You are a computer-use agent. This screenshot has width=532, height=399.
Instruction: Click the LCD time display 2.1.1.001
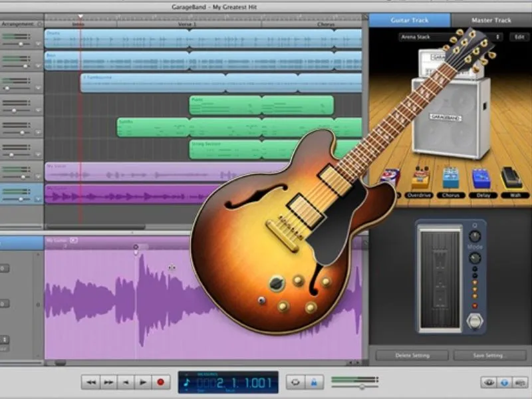coord(234,383)
